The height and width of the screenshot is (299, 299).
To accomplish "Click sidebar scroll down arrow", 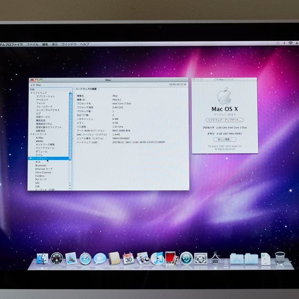I will 70,189.
